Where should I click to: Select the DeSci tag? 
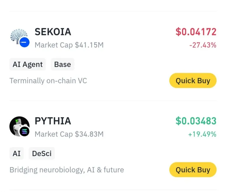[x=42, y=153]
